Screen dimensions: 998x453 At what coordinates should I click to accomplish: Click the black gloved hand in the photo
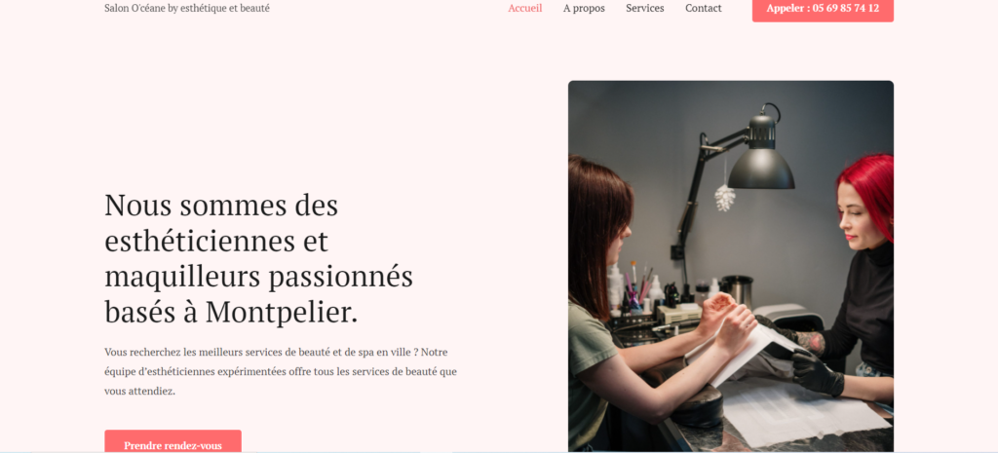pos(817,373)
